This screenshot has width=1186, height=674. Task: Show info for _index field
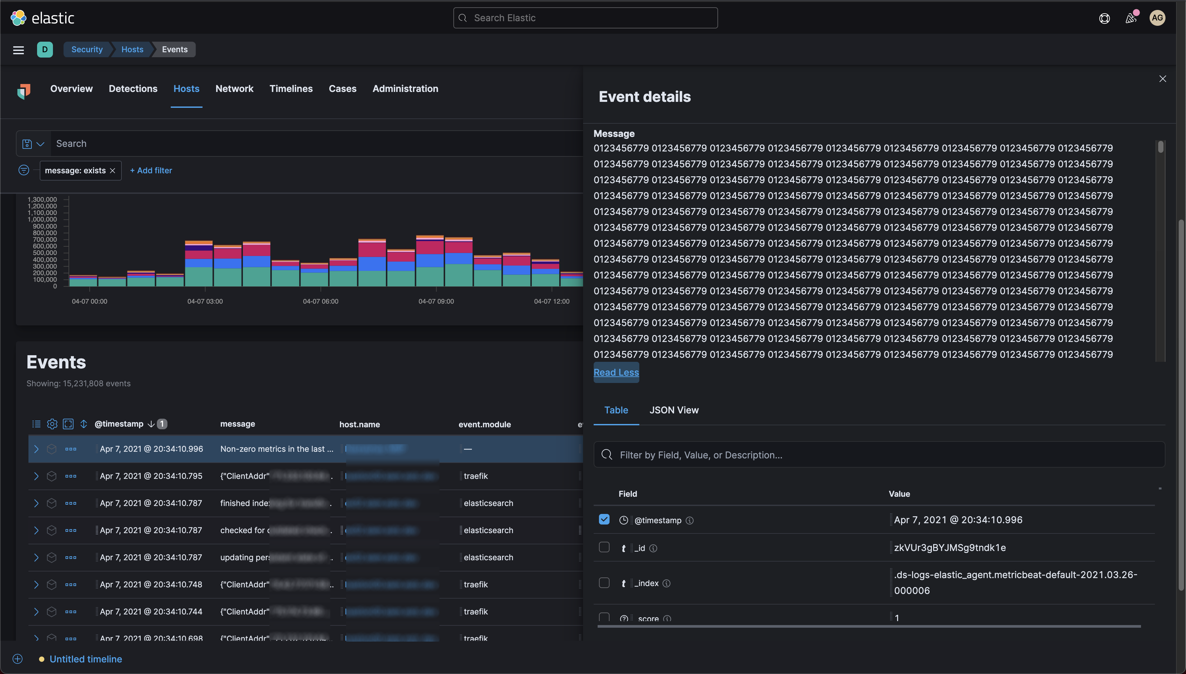(x=666, y=583)
